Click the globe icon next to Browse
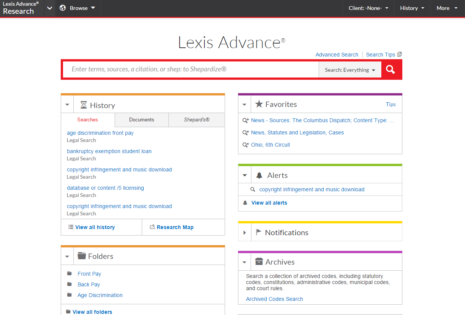Image resolution: width=465 pixels, height=315 pixels. click(x=63, y=8)
